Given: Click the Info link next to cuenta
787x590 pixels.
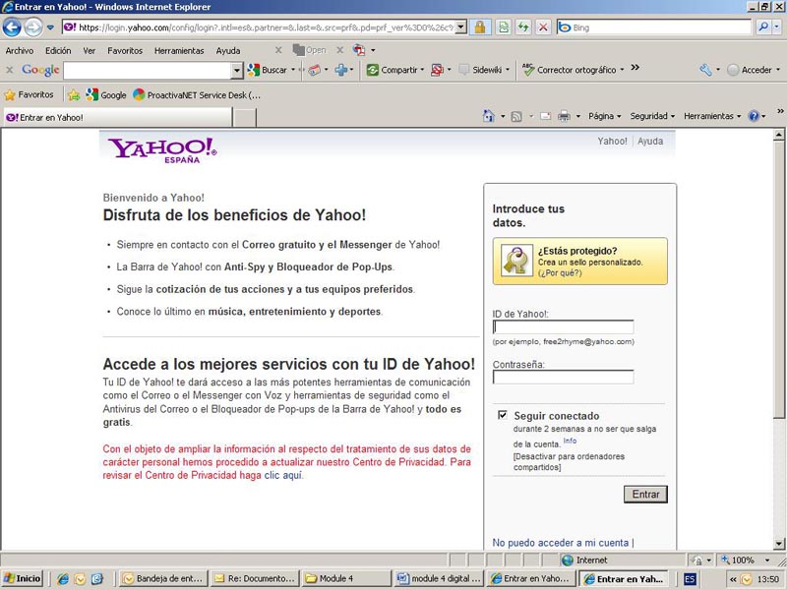Looking at the screenshot, I should (x=570, y=441).
